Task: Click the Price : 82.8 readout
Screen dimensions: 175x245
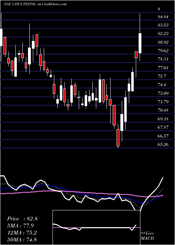Action: pos(22,219)
